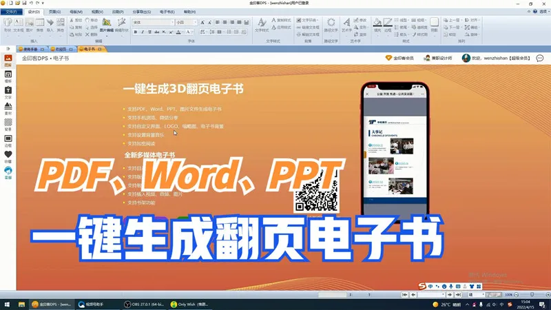Align text right in the ribbon

click(232, 23)
